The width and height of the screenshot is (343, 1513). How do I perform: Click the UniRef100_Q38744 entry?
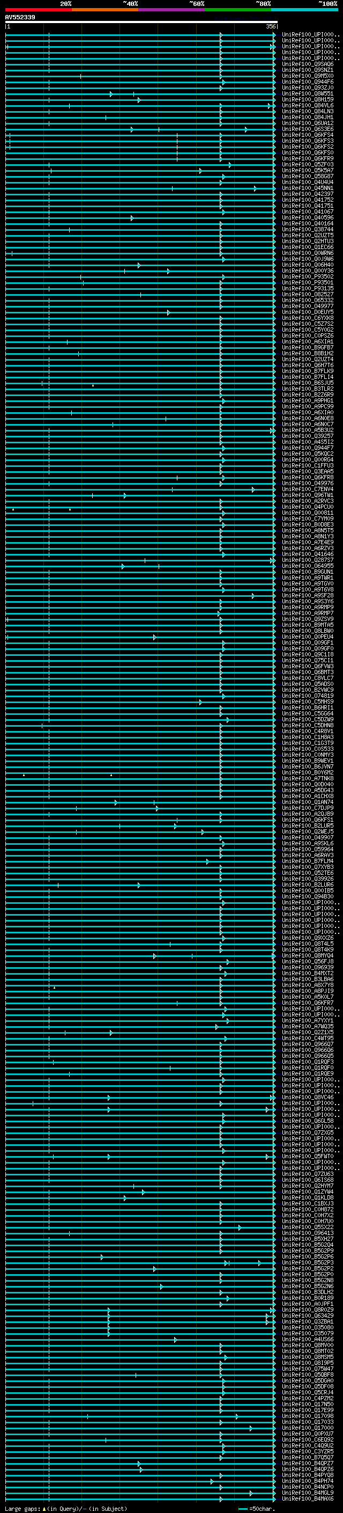point(308,229)
